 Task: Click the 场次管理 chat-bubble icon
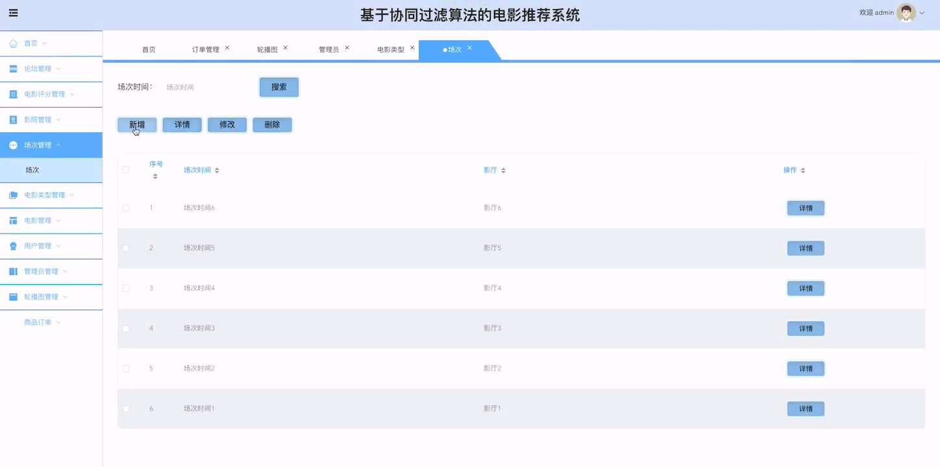click(13, 145)
